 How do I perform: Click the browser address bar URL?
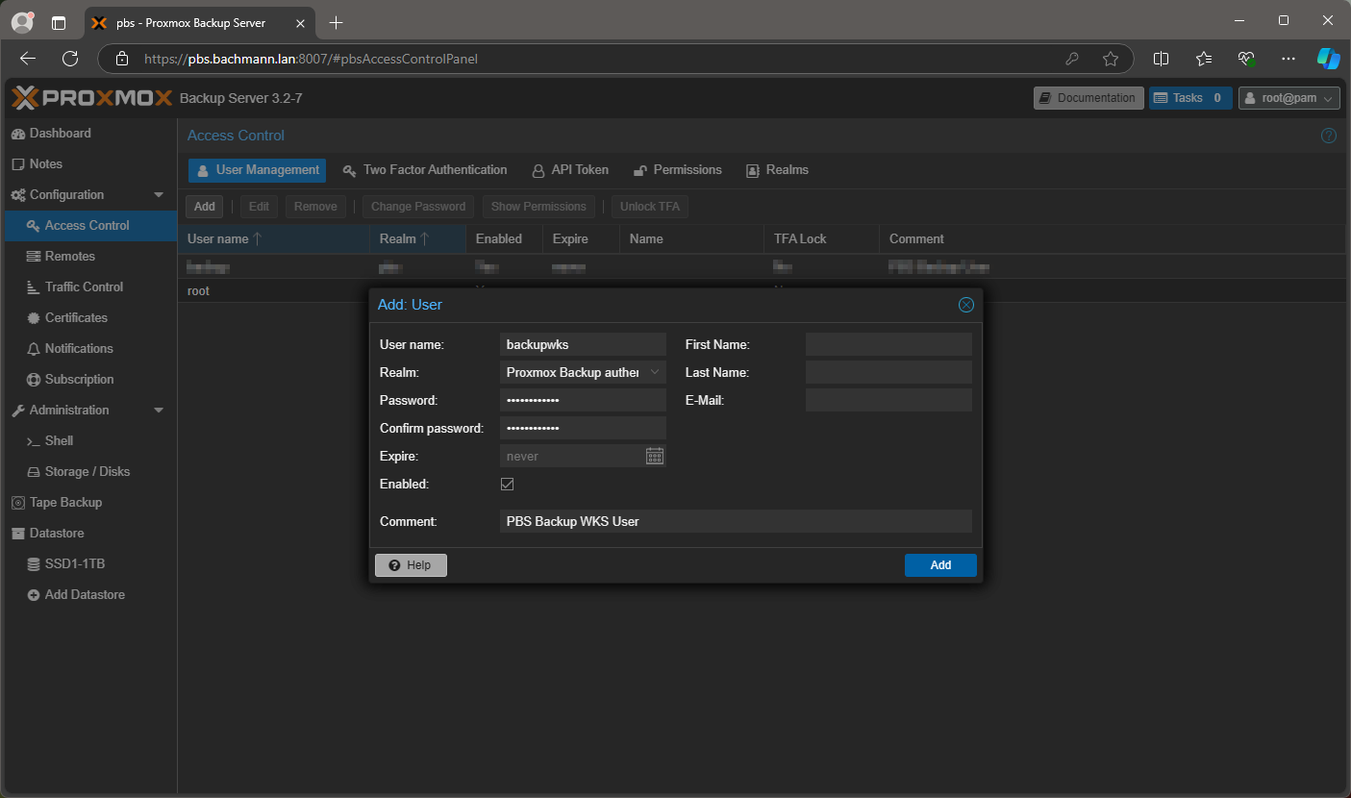[x=311, y=59]
